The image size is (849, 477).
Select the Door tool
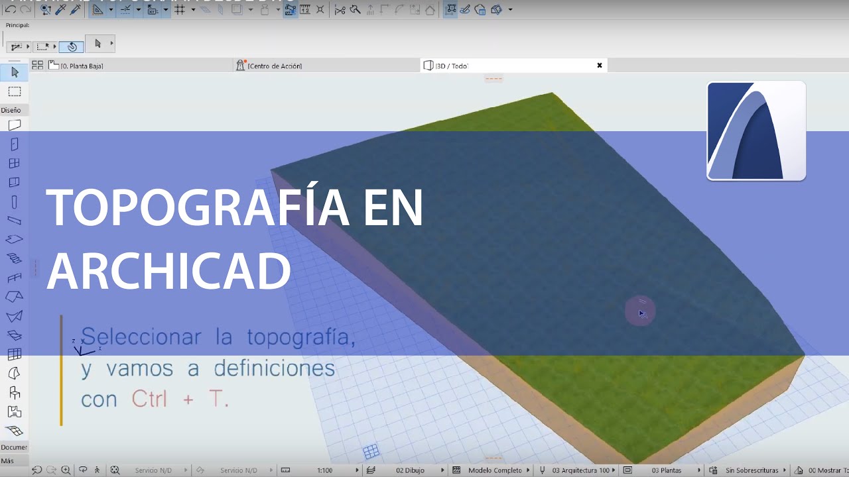coord(15,144)
